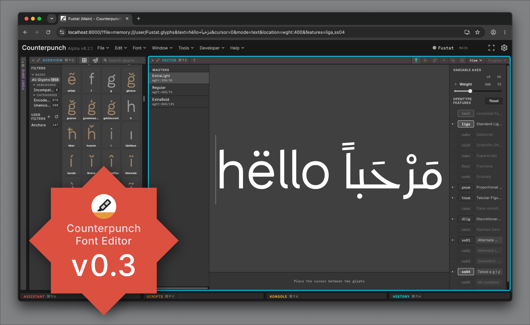Collapse the Categories filter group

click(x=34, y=95)
